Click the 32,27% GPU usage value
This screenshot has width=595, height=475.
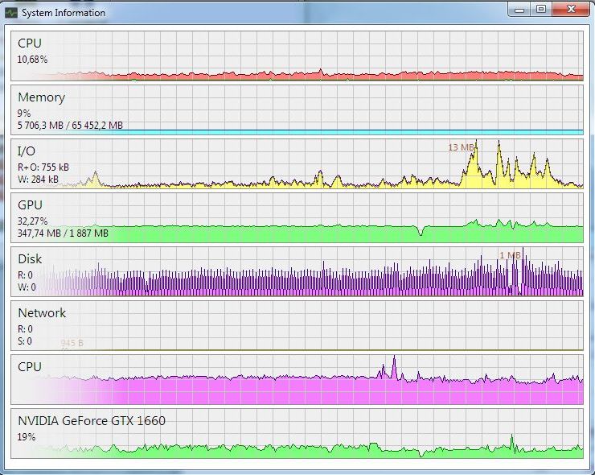[32, 221]
